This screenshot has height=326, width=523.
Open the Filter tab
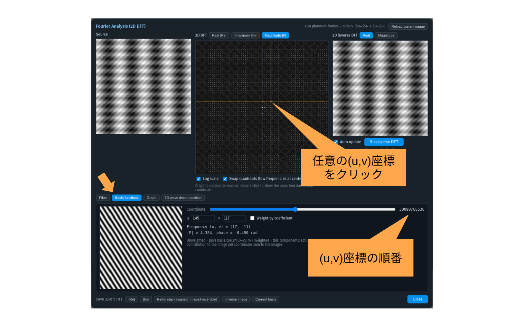coord(103,198)
